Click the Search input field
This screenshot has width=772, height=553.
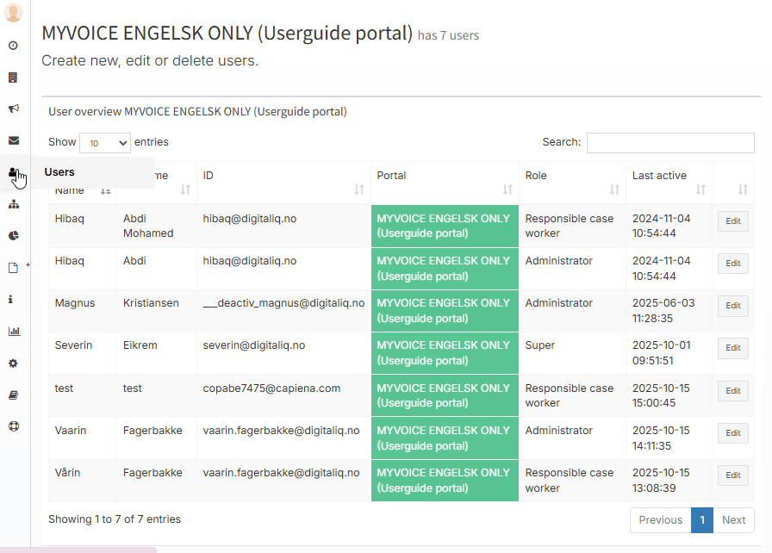coord(670,143)
